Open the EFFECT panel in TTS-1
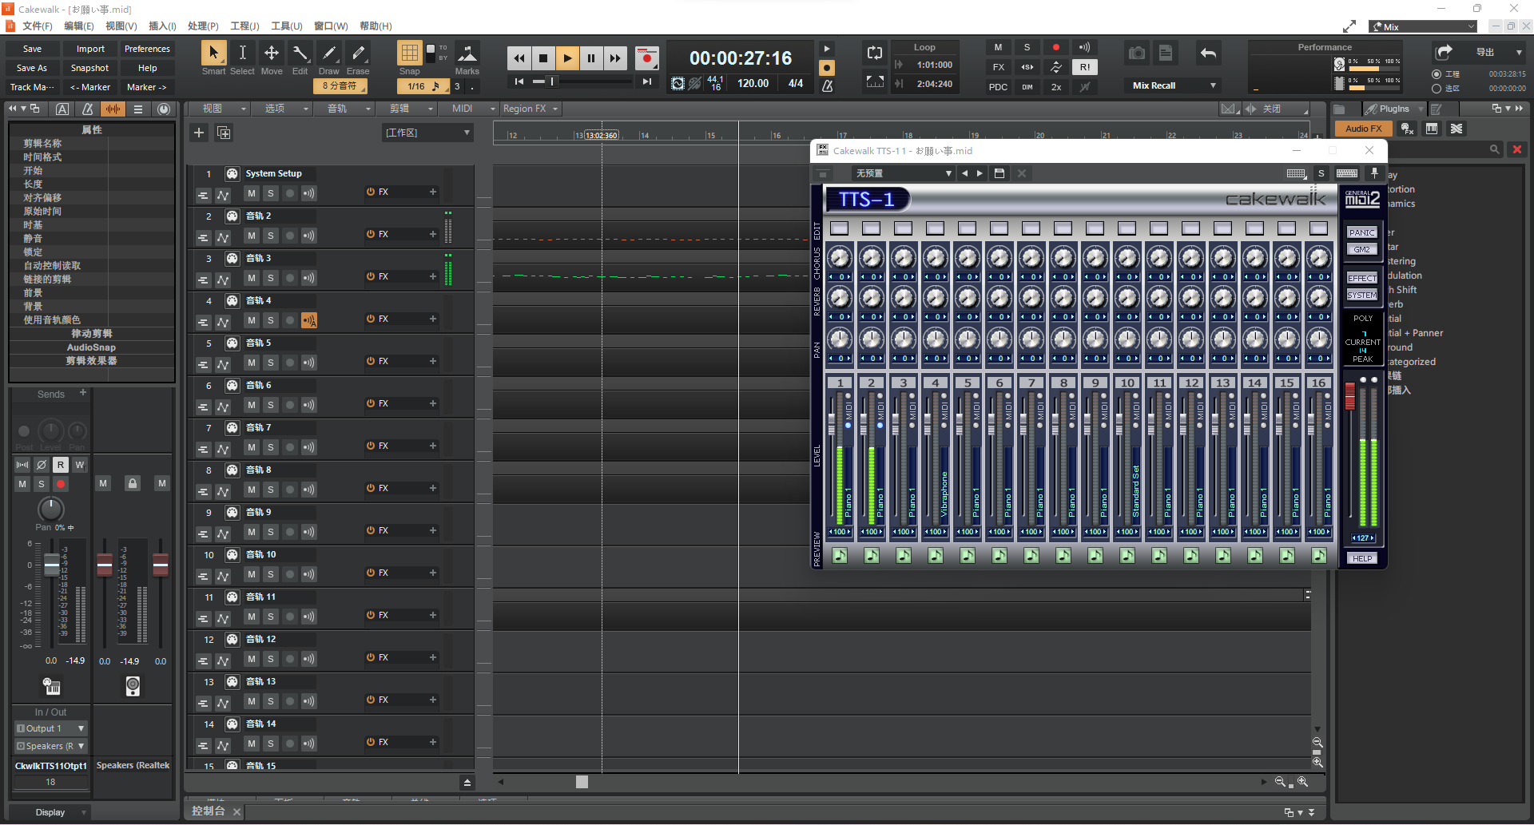1534x825 pixels. (x=1362, y=278)
